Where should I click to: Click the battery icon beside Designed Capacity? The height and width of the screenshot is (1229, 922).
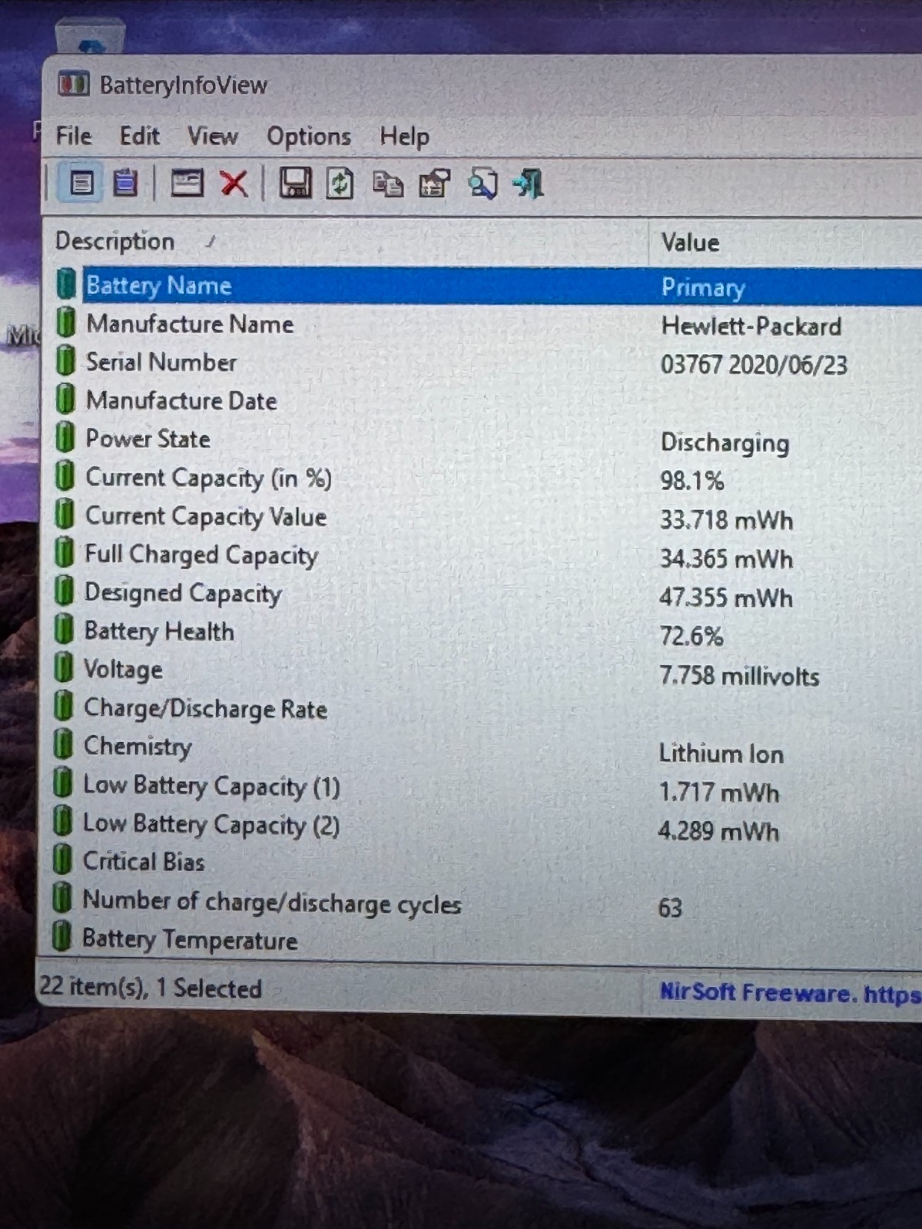pyautogui.click(x=65, y=591)
